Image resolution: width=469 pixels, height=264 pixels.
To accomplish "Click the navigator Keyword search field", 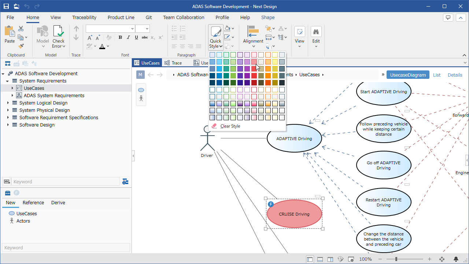I will pyautogui.click(x=66, y=181).
